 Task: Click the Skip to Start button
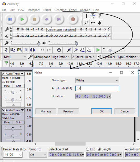[47, 19]
